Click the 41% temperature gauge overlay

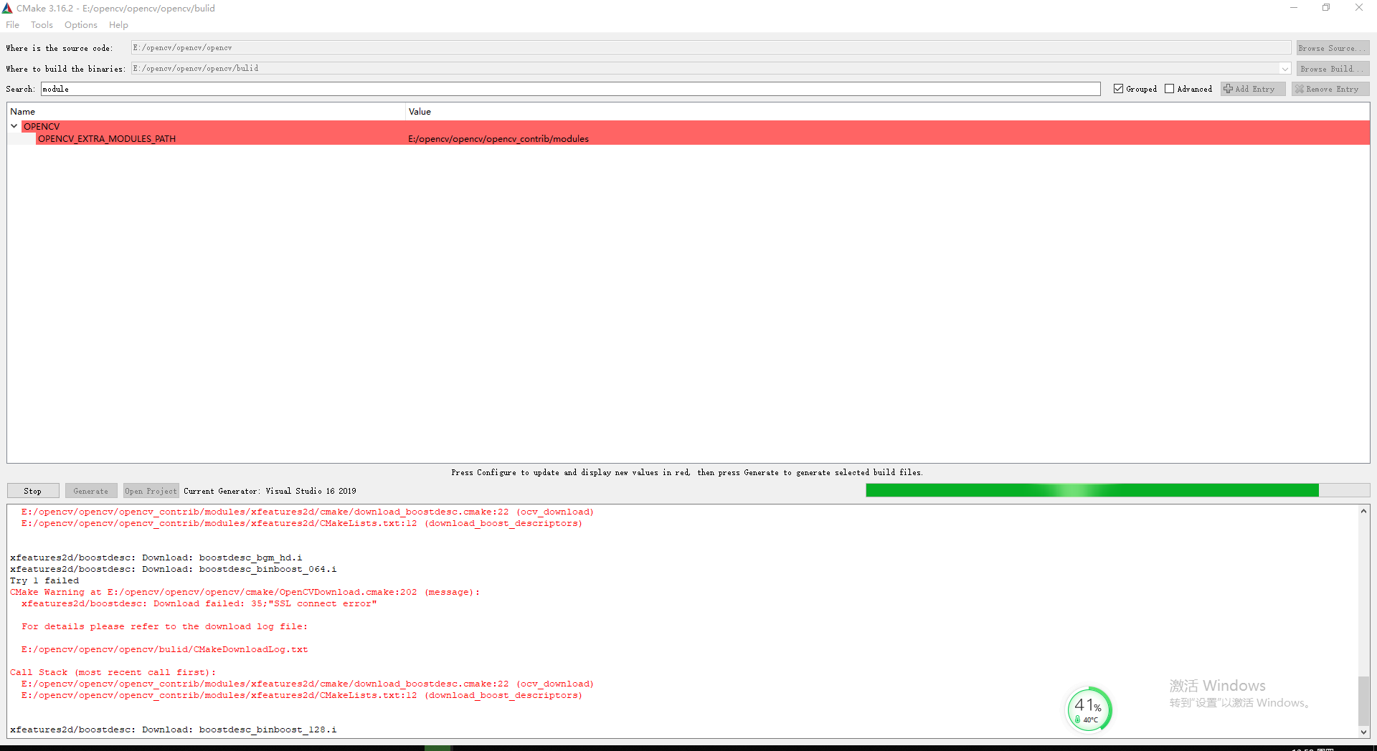pyautogui.click(x=1089, y=709)
